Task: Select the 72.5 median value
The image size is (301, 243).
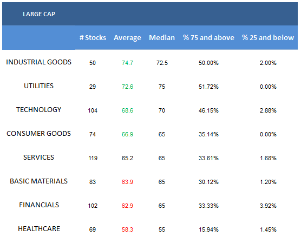Action: point(162,63)
